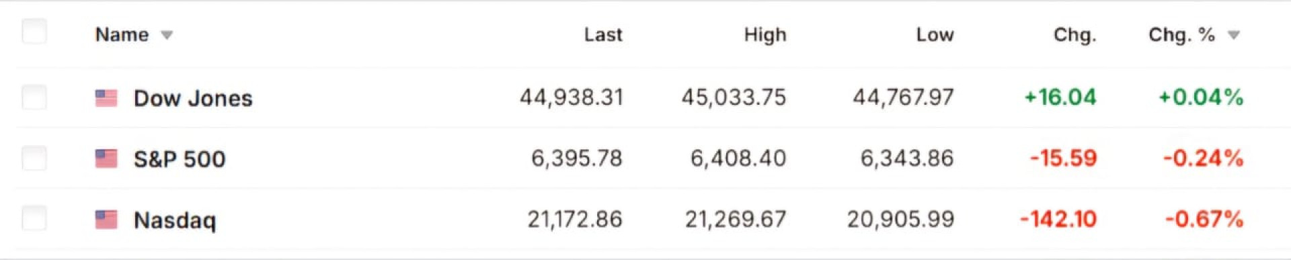The width and height of the screenshot is (1291, 260).
Task: Check the S&P 500 row checkbox
Action: pos(34,159)
